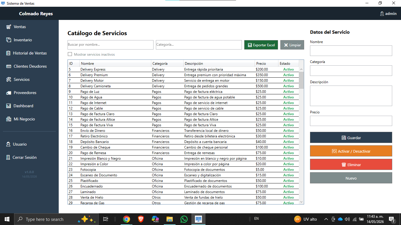Enable Mostrar servicios inactivos checkbox
Image resolution: width=401 pixels, height=225 pixels.
tap(70, 54)
